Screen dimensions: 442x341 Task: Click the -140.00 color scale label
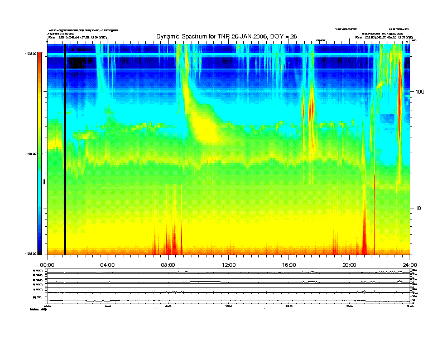(31, 154)
